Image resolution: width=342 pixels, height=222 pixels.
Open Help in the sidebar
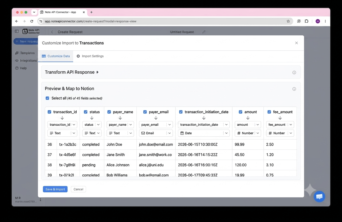[21, 68]
